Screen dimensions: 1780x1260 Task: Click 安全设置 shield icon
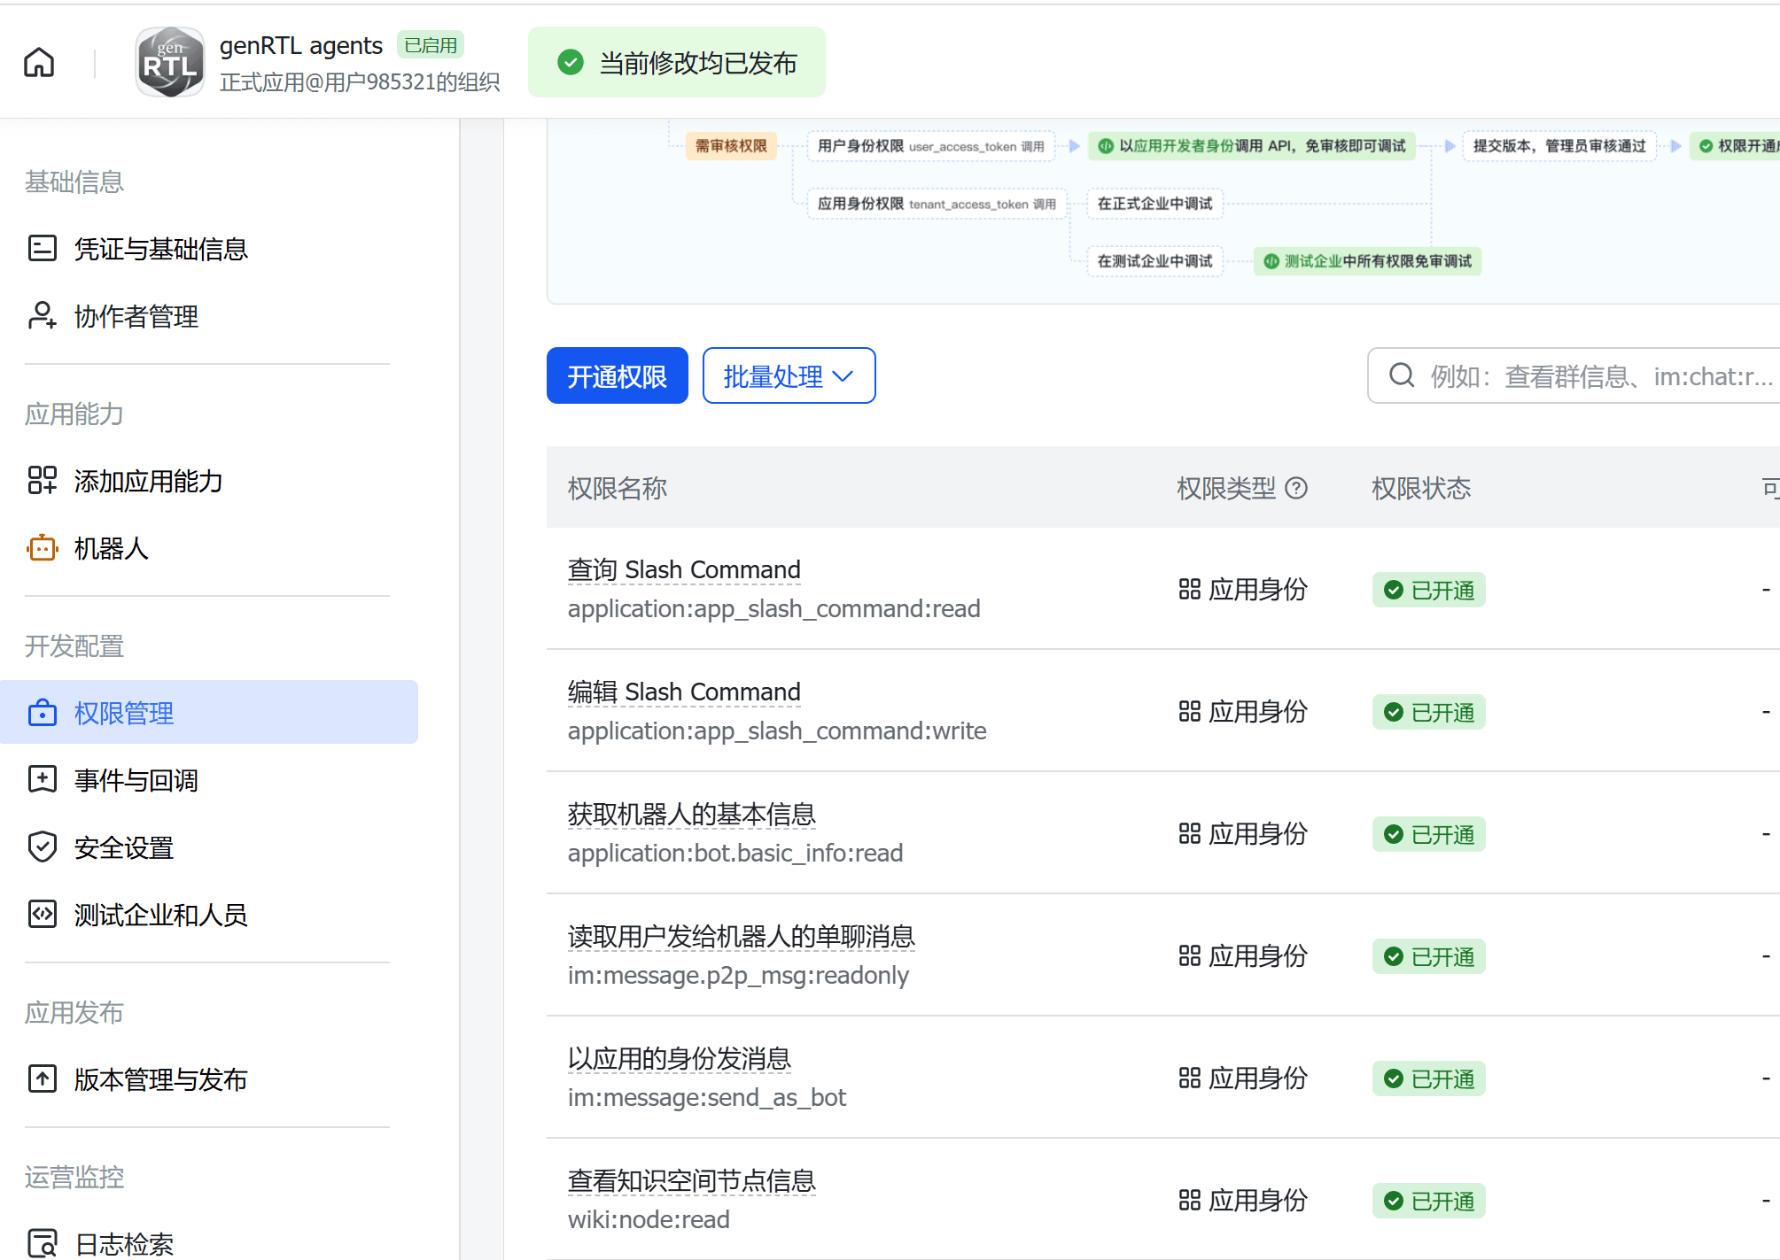pos(43,846)
